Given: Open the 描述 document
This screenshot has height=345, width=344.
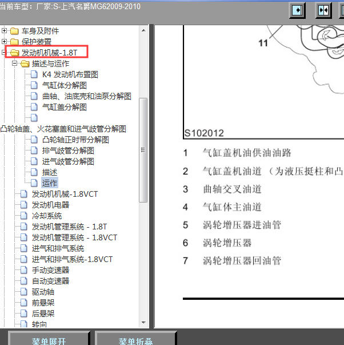Looking at the screenshot, I should (x=50, y=172).
